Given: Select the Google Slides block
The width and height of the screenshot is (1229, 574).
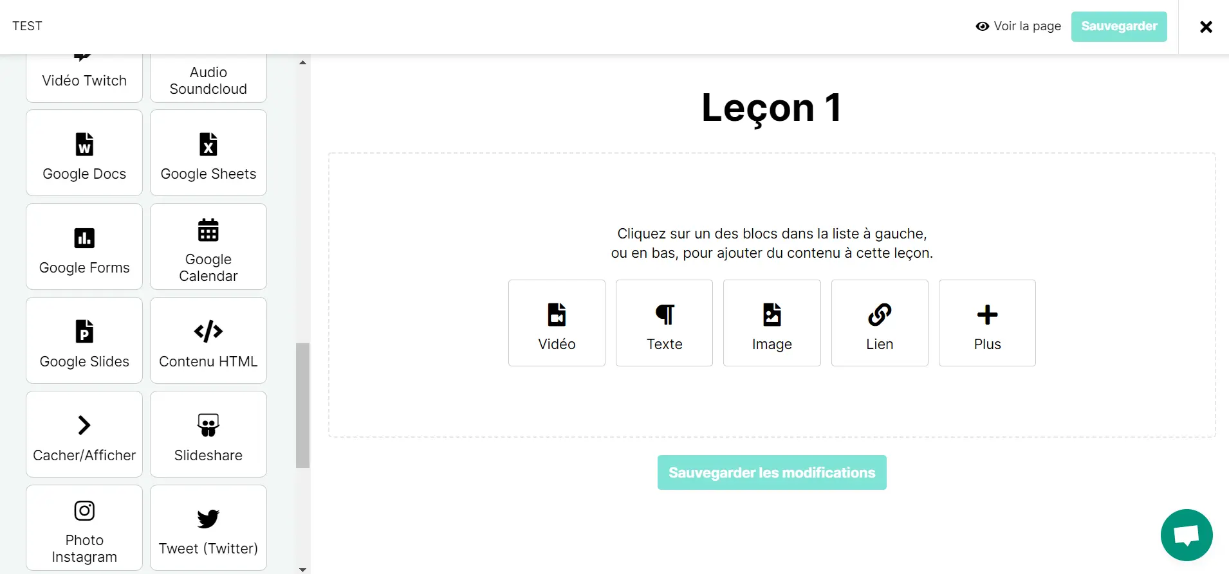Looking at the screenshot, I should [84, 341].
